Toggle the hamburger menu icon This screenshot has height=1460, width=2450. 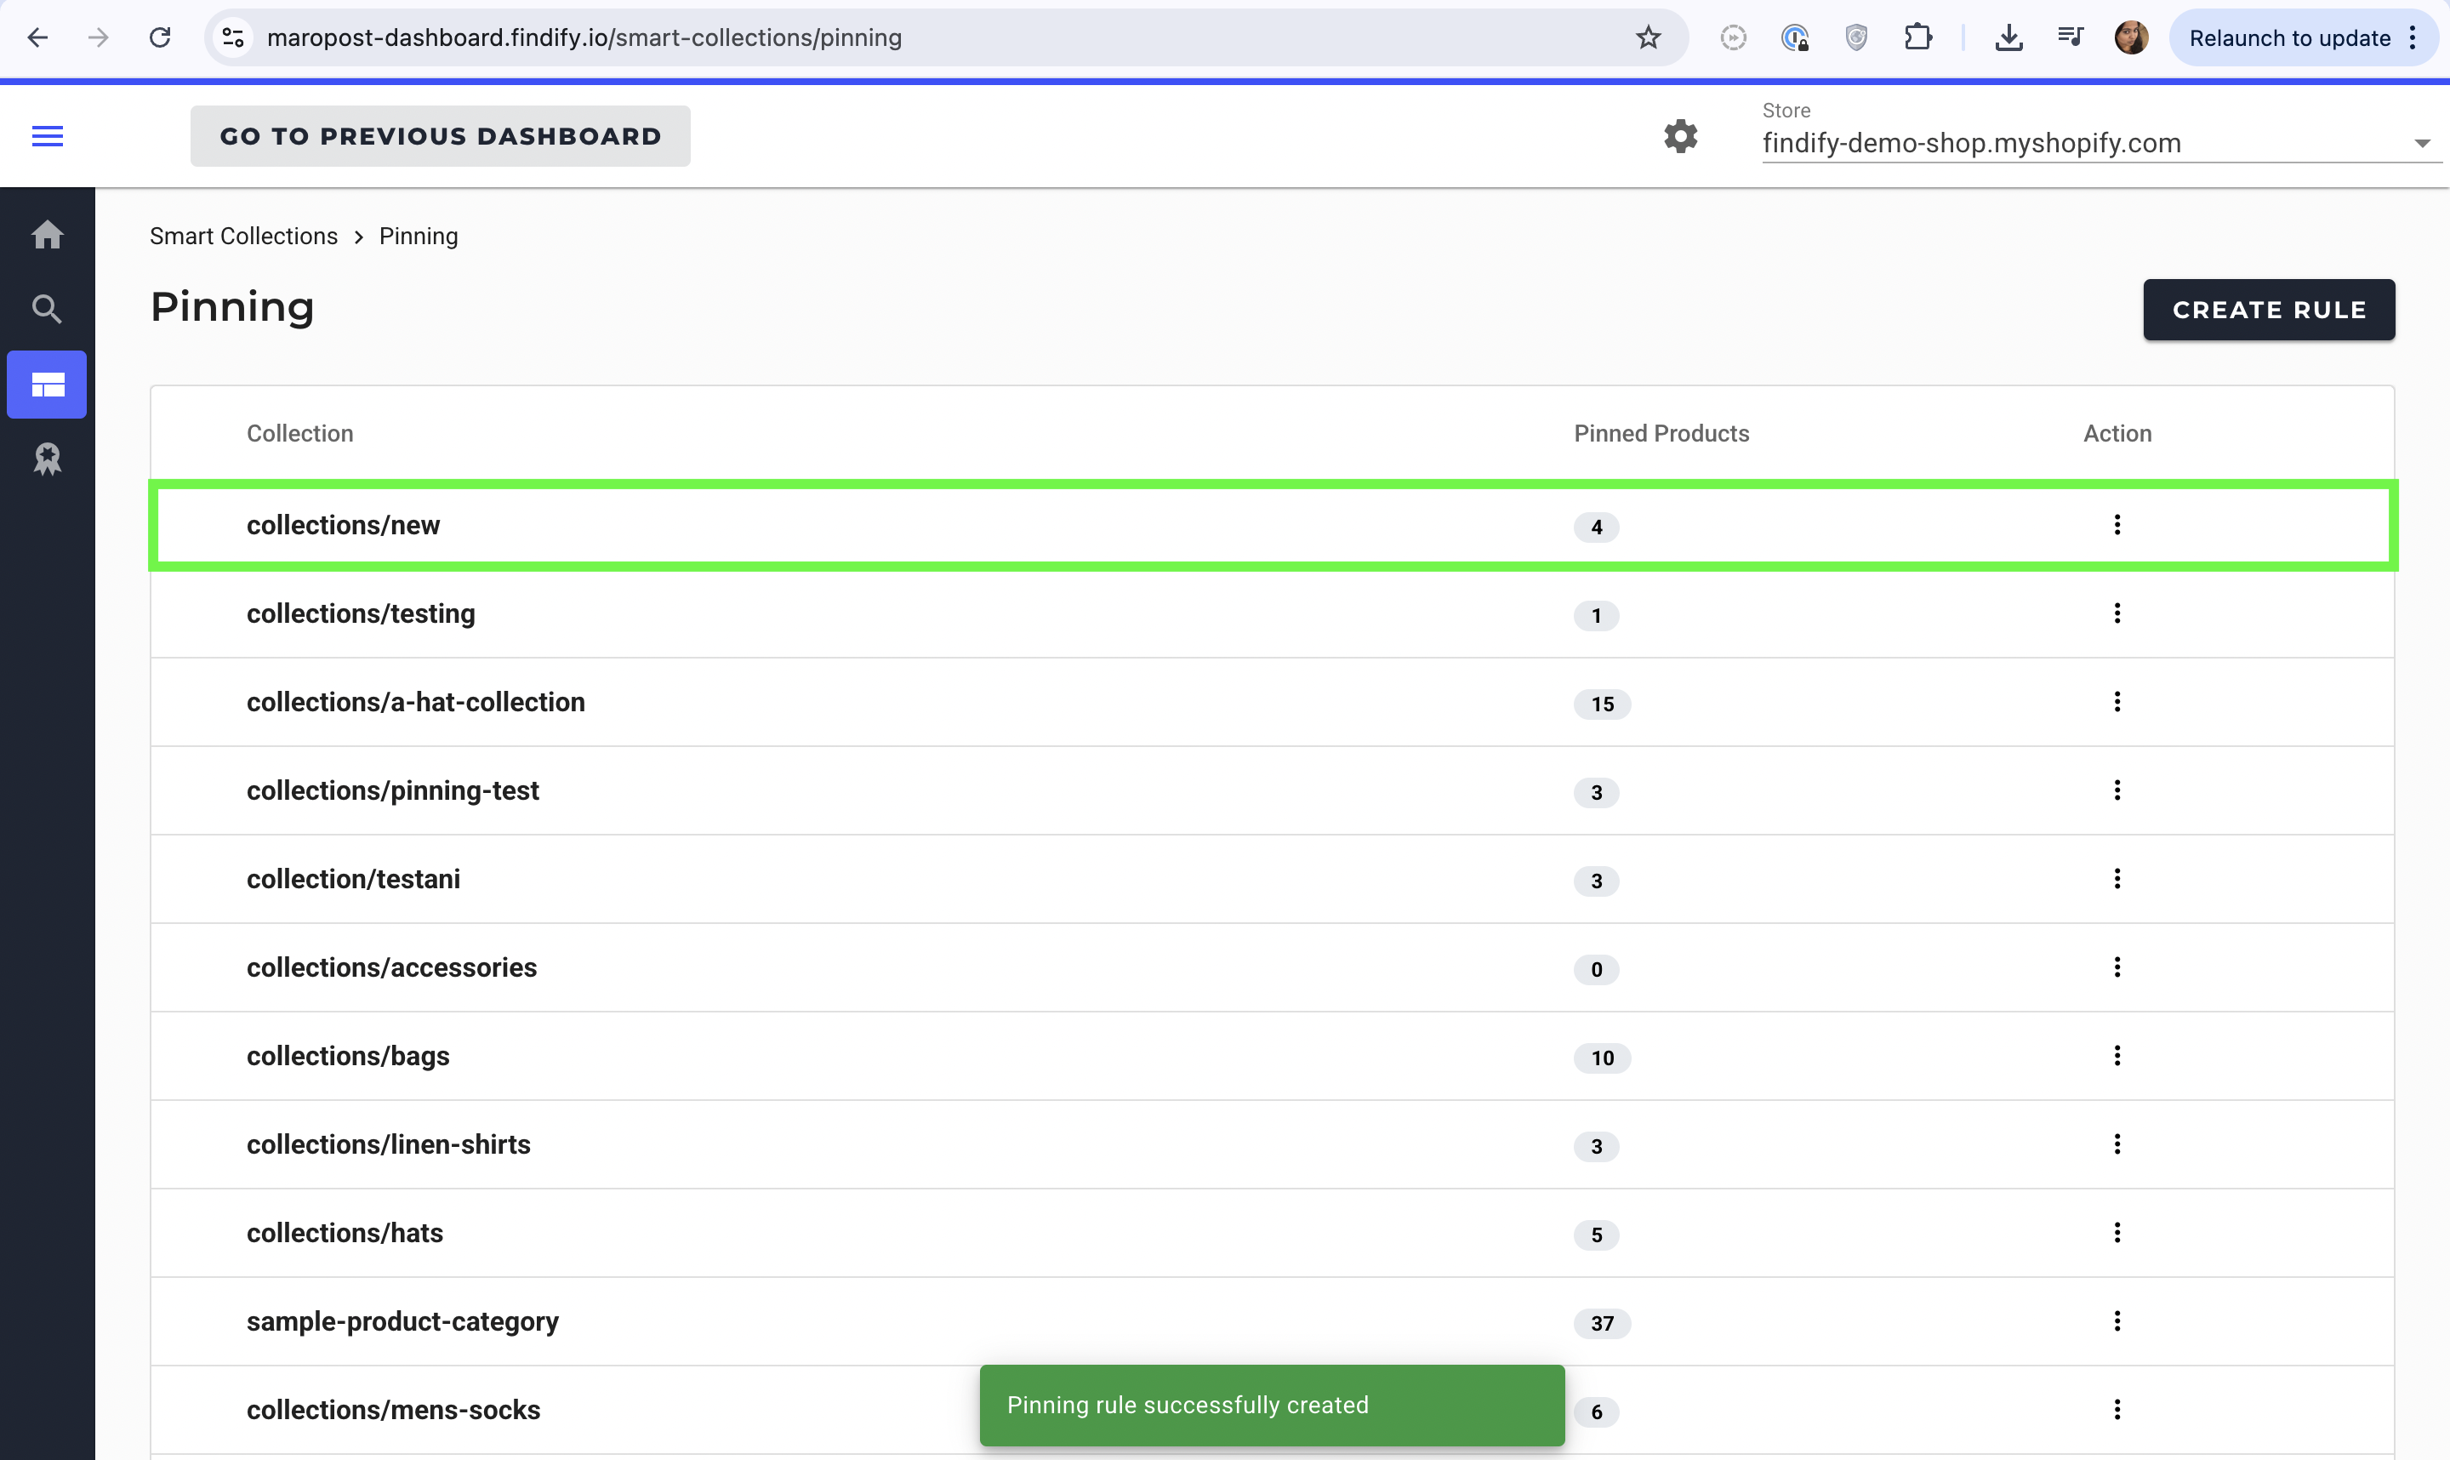(47, 136)
